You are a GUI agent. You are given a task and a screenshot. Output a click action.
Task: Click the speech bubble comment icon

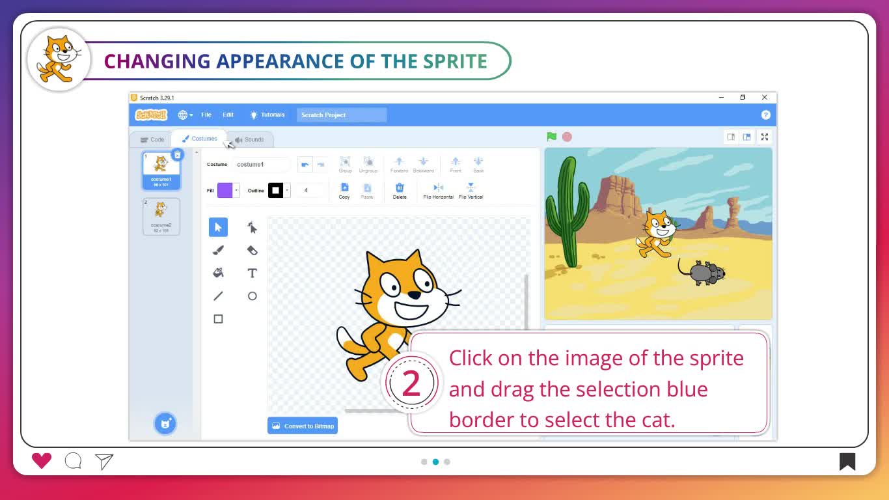pos(73,461)
